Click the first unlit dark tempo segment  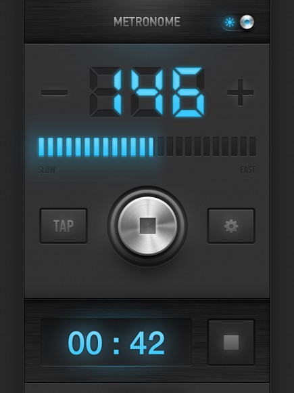coord(161,147)
